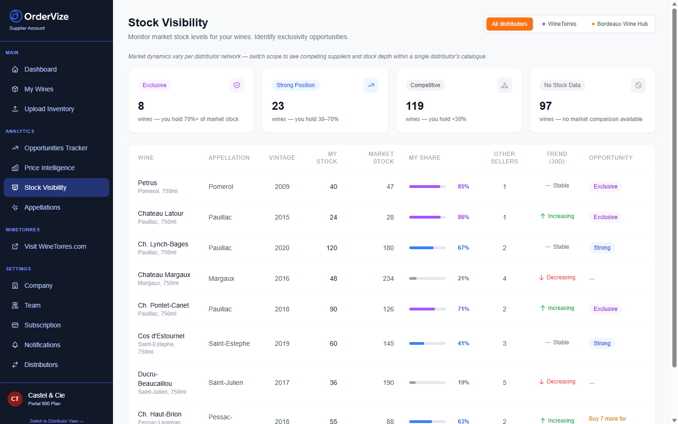The image size is (678, 424).
Task: Open the Subscription settings page
Action: point(56,325)
